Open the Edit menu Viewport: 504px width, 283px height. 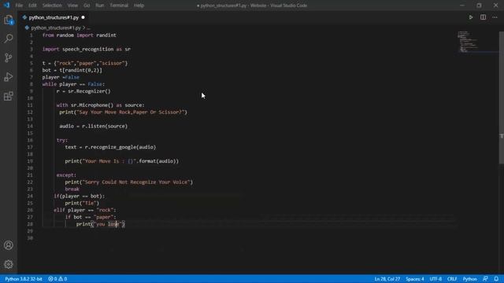[x=32, y=6]
